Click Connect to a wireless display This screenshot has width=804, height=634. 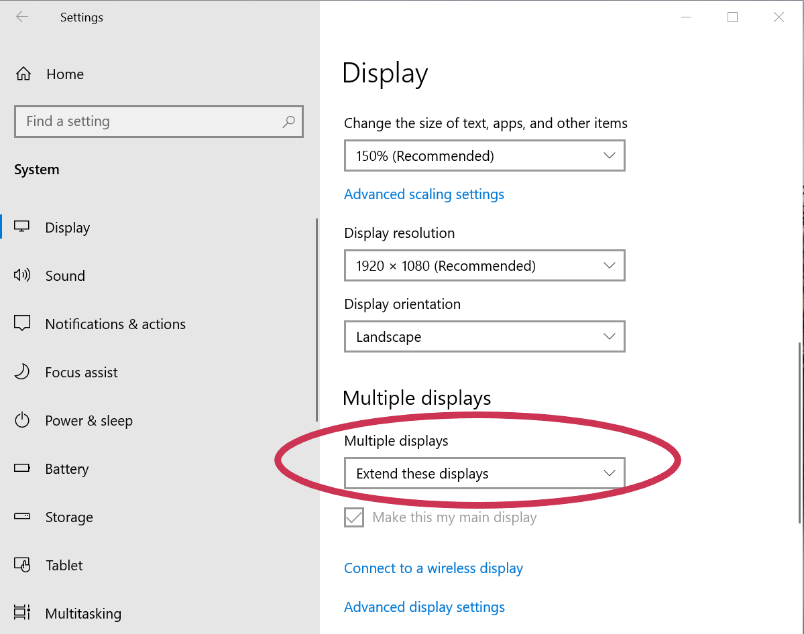pos(433,568)
